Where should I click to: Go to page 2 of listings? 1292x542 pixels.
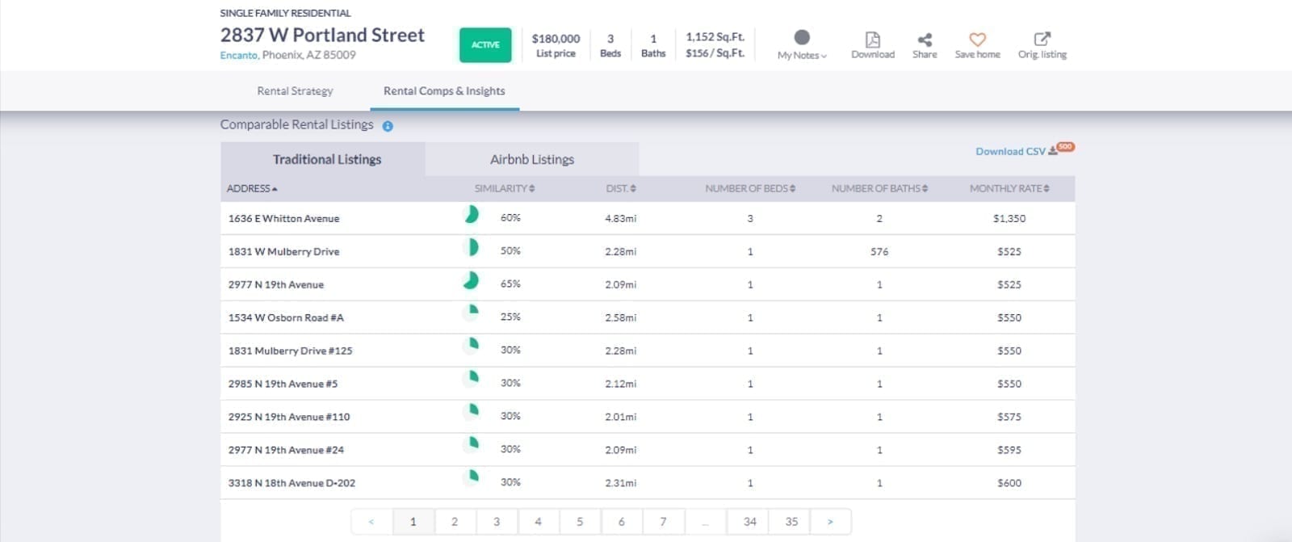click(x=455, y=522)
